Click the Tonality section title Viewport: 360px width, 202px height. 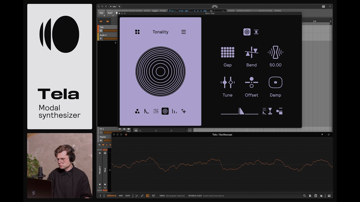161,32
